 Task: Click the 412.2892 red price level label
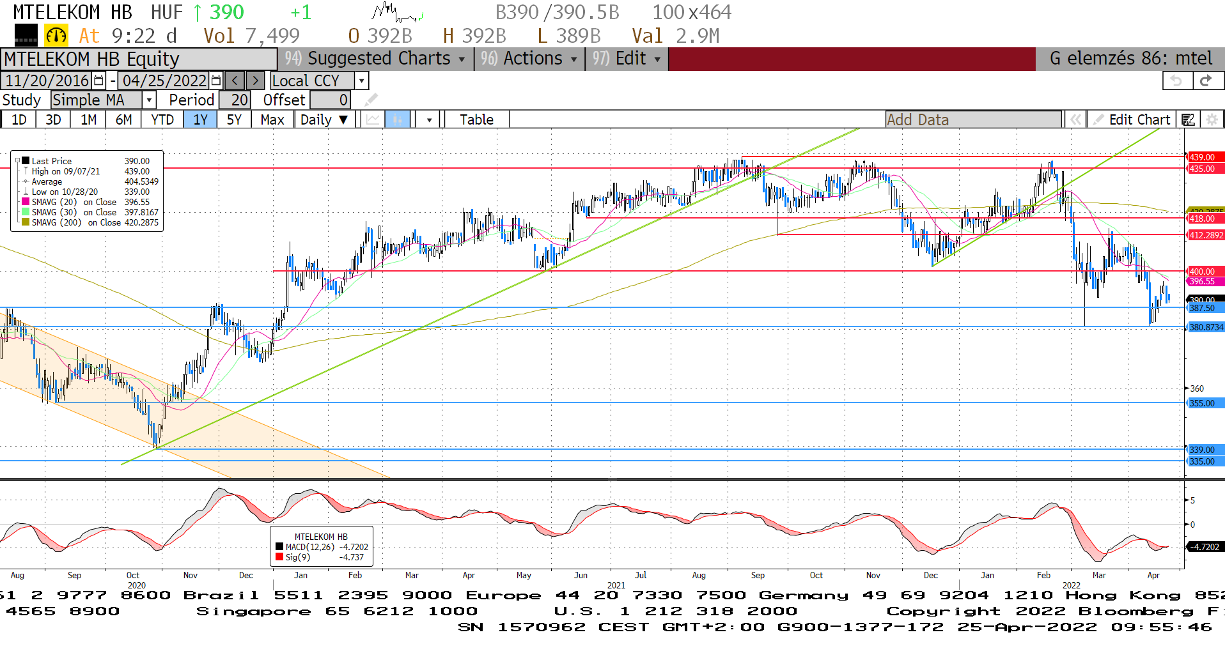(x=1205, y=235)
